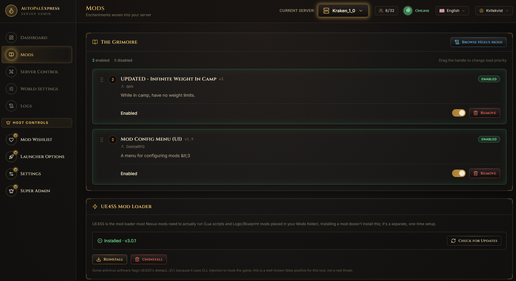The image size is (516, 281).
Task: Open the Kvitekvist user menu
Action: [494, 11]
